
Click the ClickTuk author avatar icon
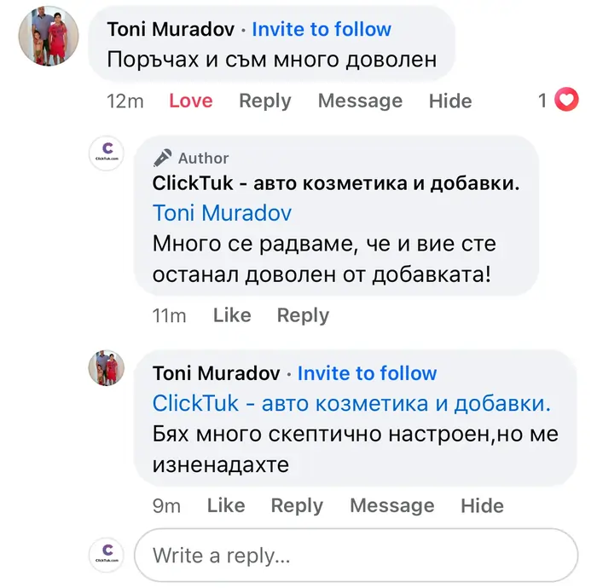click(x=107, y=153)
